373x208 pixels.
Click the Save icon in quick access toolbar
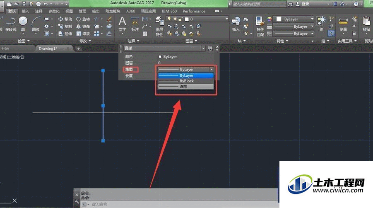(24, 4)
